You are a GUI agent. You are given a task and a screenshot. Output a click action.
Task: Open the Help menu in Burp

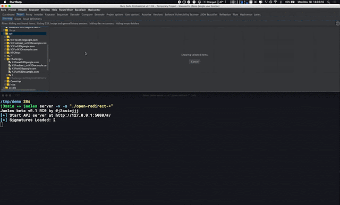coord(54,10)
